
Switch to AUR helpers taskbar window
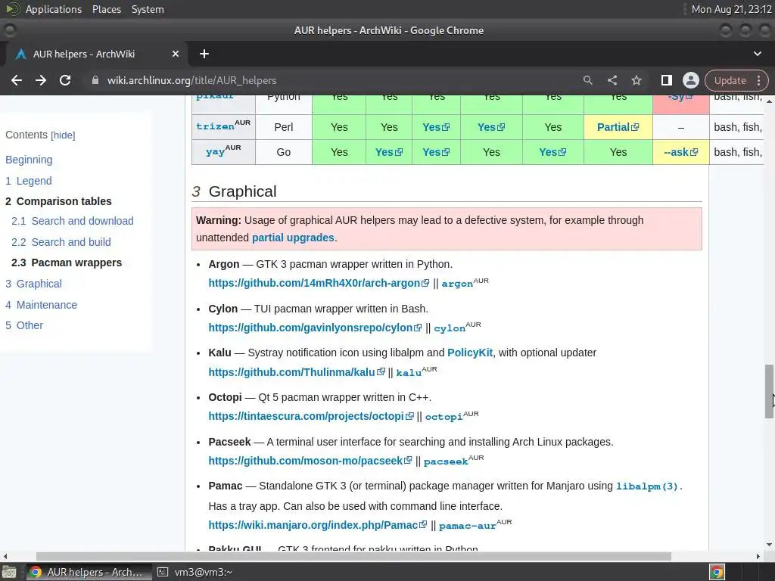point(88,572)
